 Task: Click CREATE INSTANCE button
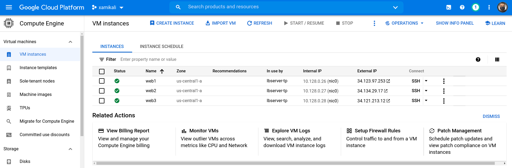point(172,23)
